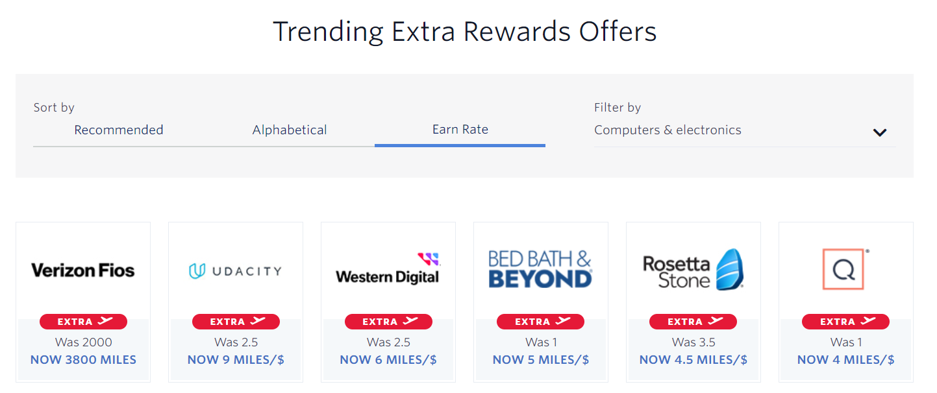
Task: Select the Earn Rate sort option
Action: 460,129
